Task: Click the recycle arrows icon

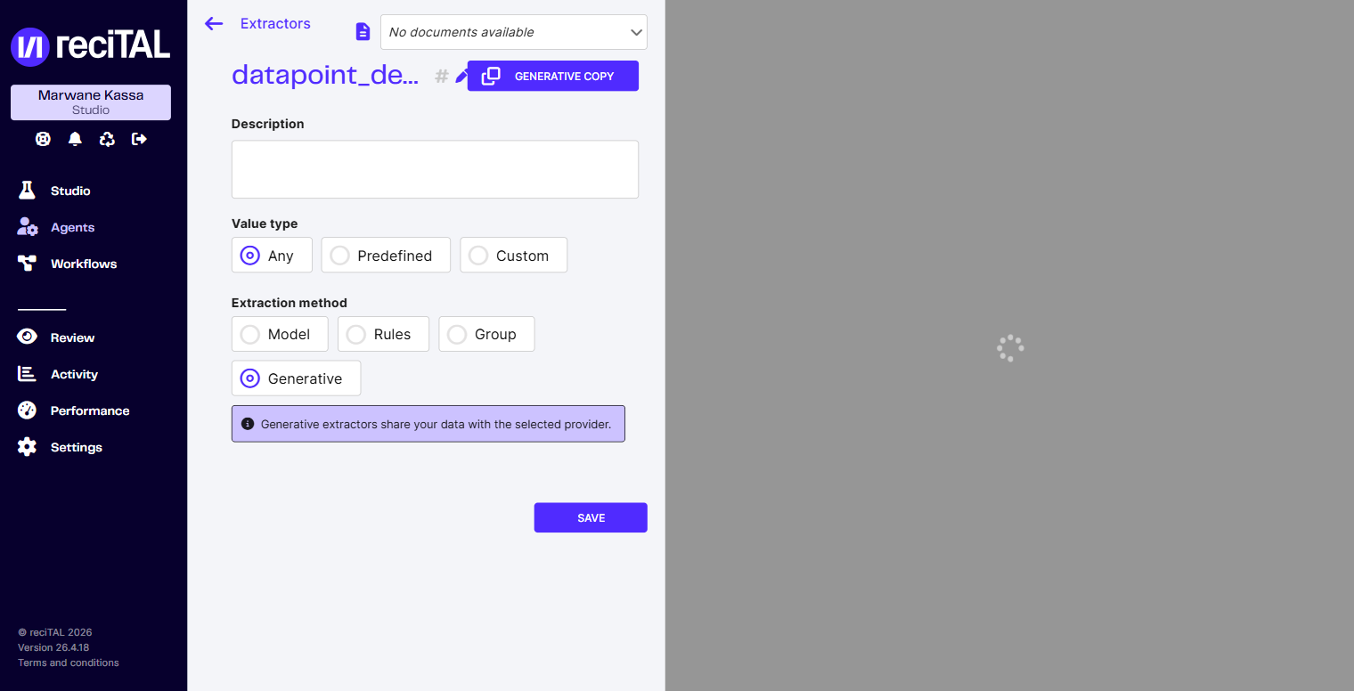Action: point(107,139)
